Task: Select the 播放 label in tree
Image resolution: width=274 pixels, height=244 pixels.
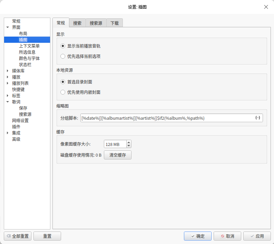Action: click(16, 77)
